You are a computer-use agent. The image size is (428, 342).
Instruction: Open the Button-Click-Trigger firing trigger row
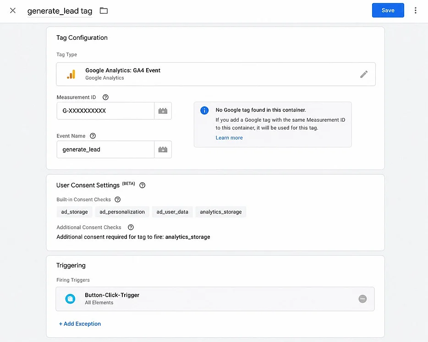tap(215, 299)
